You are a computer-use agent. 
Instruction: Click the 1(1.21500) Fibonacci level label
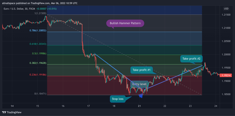click(40, 13)
